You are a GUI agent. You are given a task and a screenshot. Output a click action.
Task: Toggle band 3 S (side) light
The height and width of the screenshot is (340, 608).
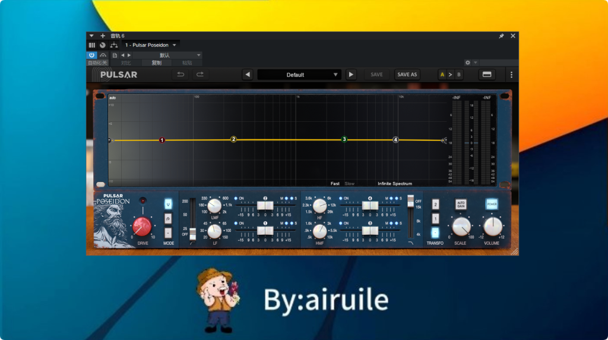coord(396,223)
